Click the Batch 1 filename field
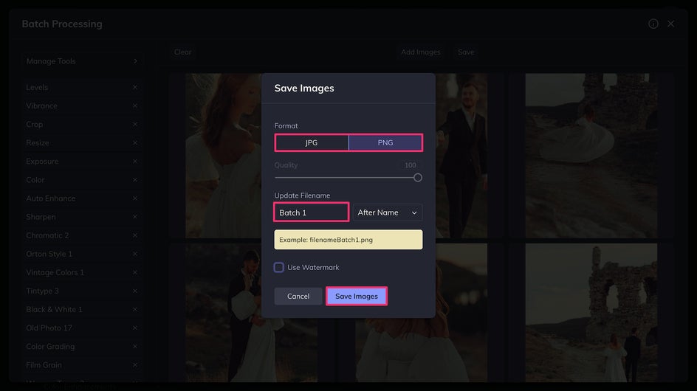Image resolution: width=697 pixels, height=391 pixels. point(311,212)
